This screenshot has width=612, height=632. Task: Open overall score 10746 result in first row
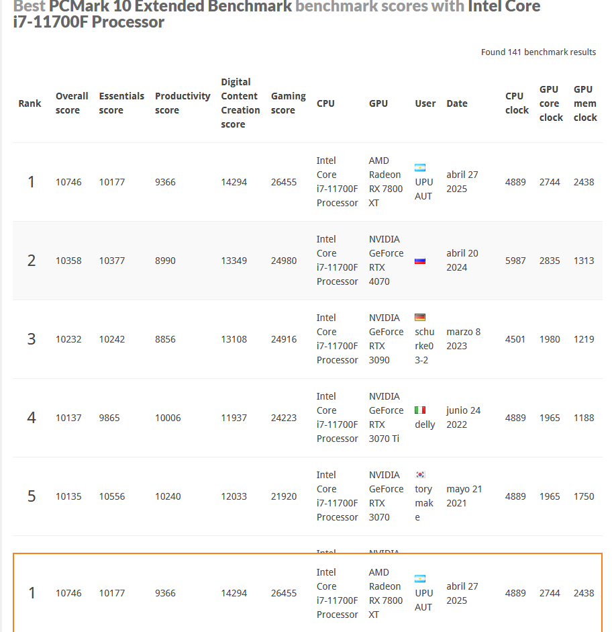(x=68, y=182)
